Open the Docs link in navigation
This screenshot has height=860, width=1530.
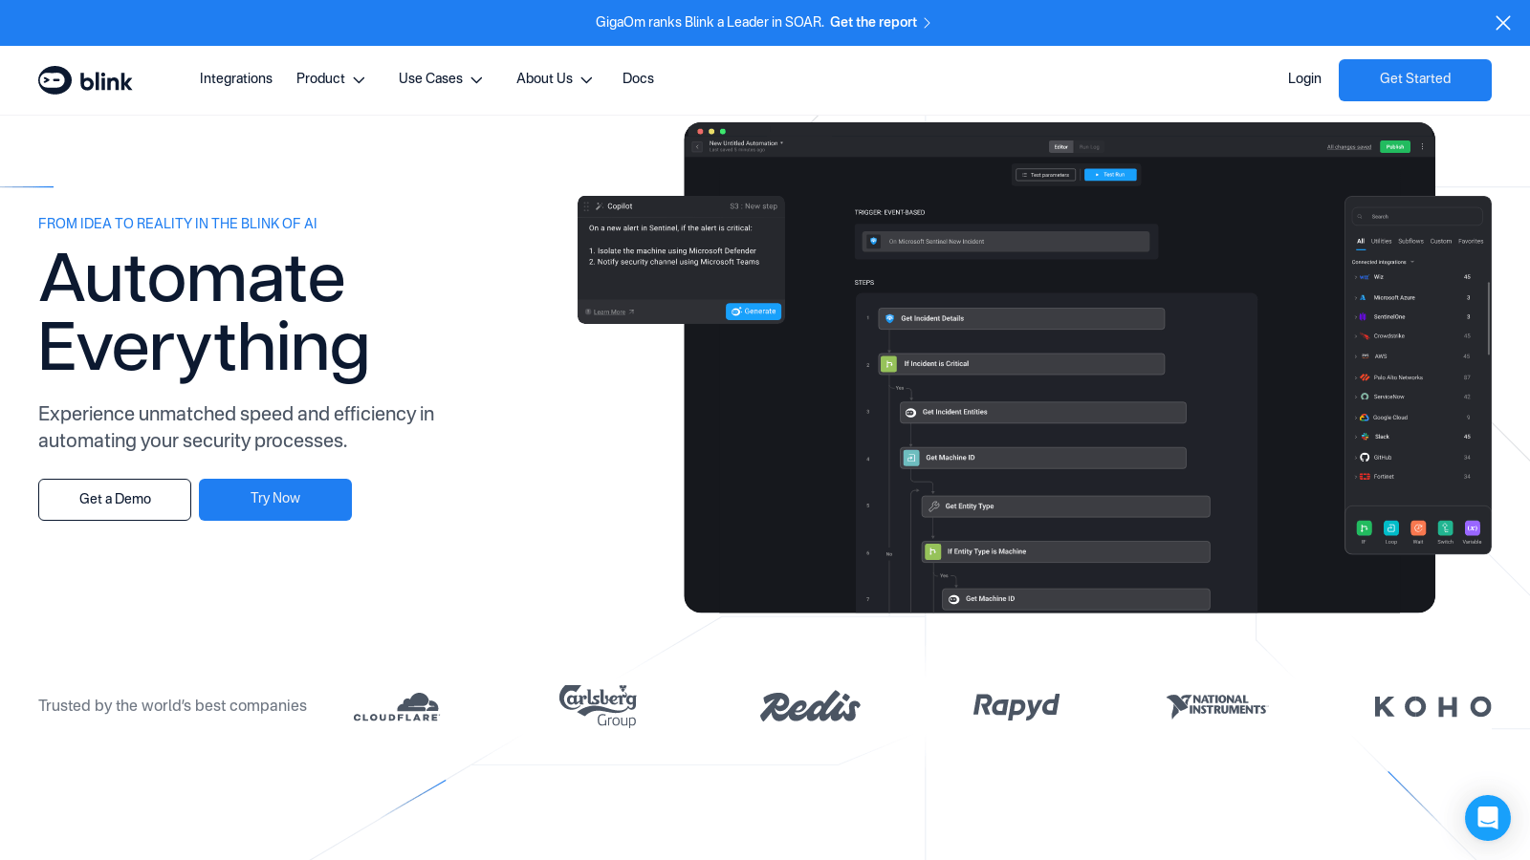point(638,79)
